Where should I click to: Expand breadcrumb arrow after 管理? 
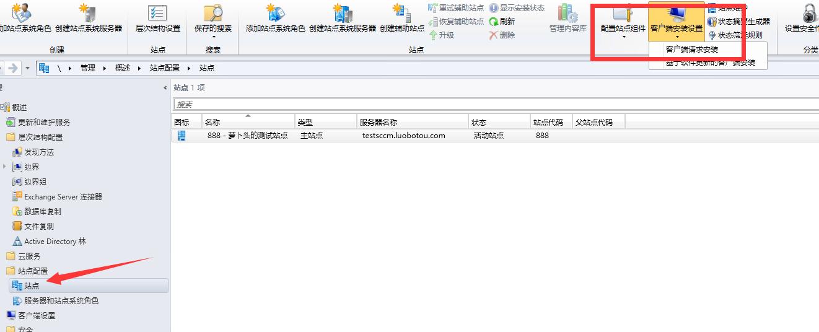(x=105, y=68)
